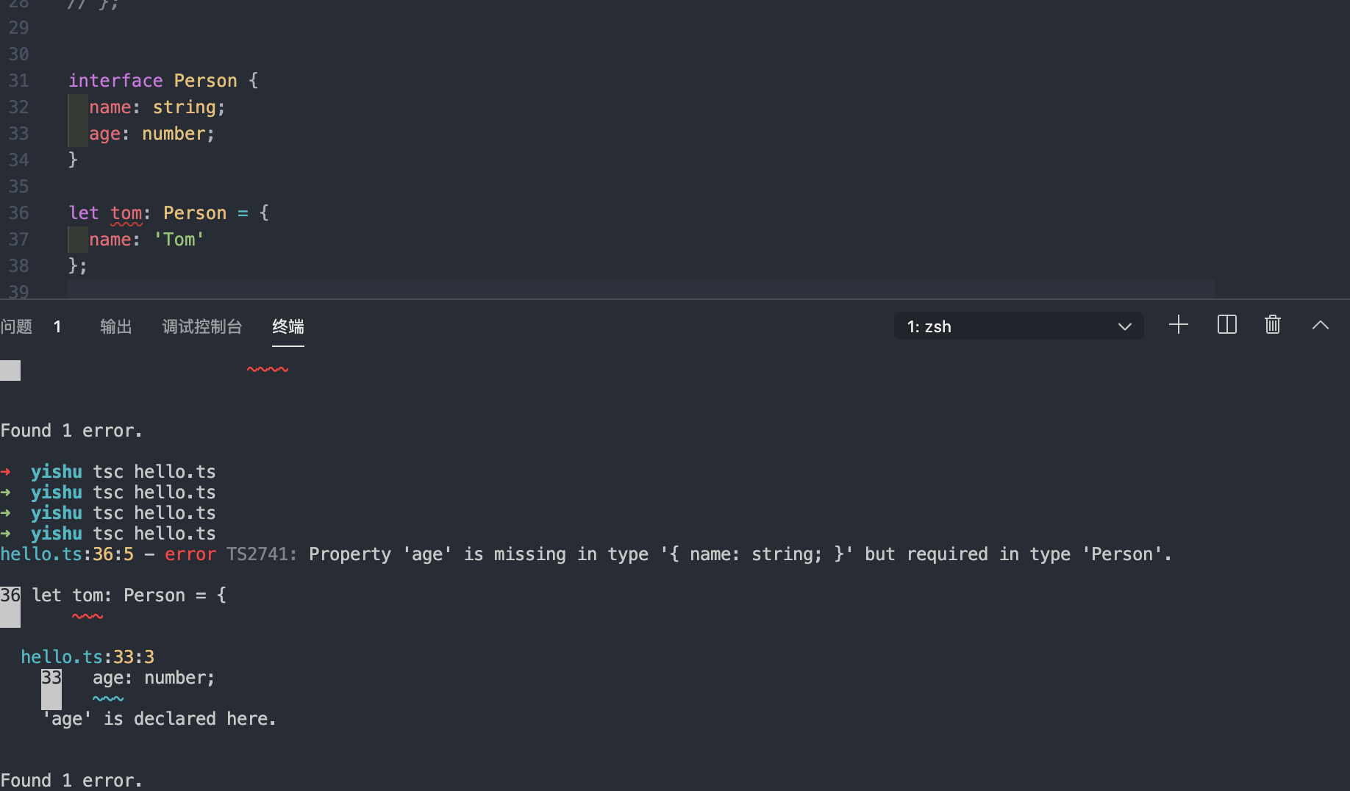The height and width of the screenshot is (791, 1350).
Task: Click line number 36 in gutter
Action: 18,213
